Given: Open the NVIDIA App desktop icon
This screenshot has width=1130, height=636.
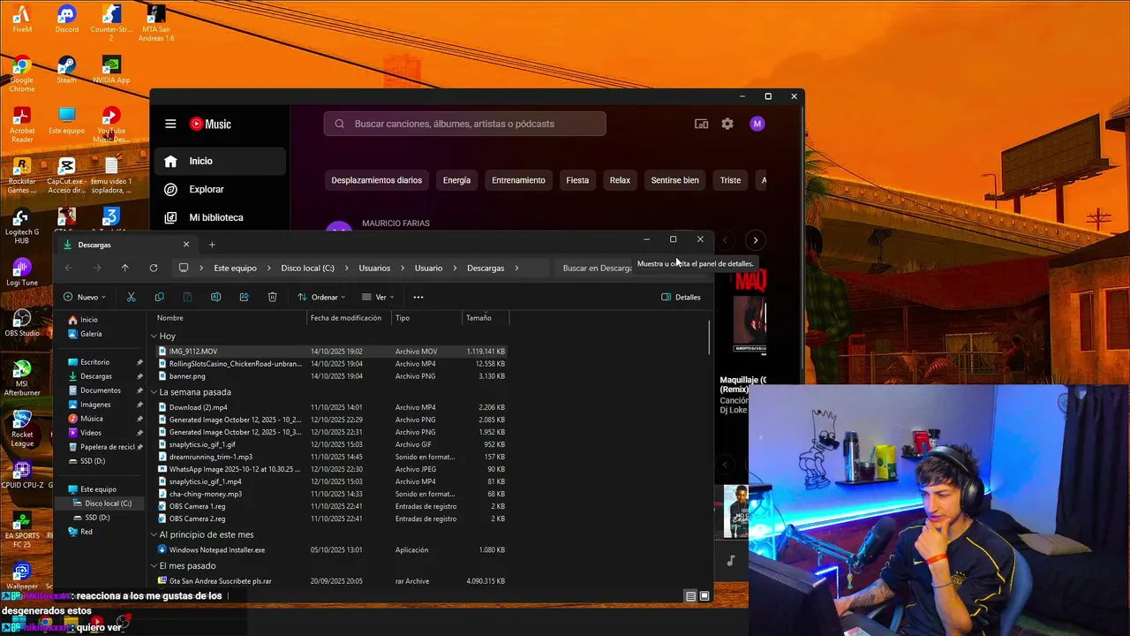Looking at the screenshot, I should pyautogui.click(x=111, y=70).
